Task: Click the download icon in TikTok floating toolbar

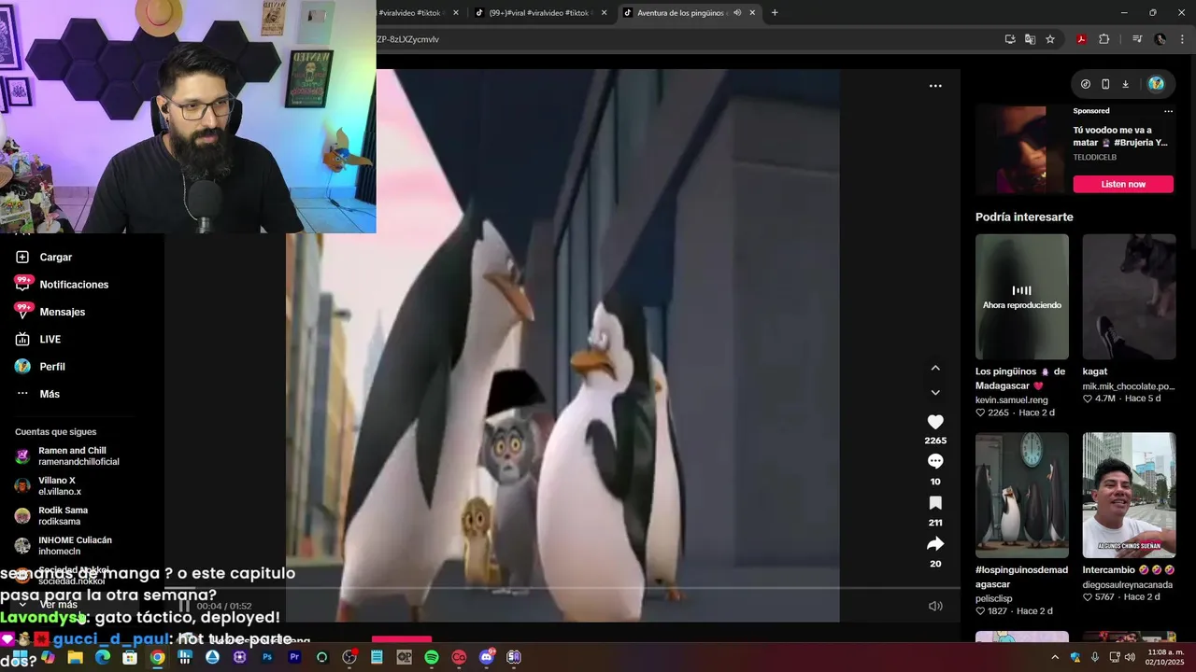Action: coord(1125,84)
